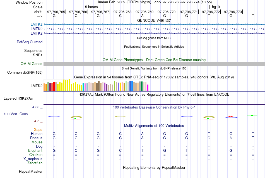Click the Sequences track label
This screenshot has width=265, height=178.
(x=33, y=50)
